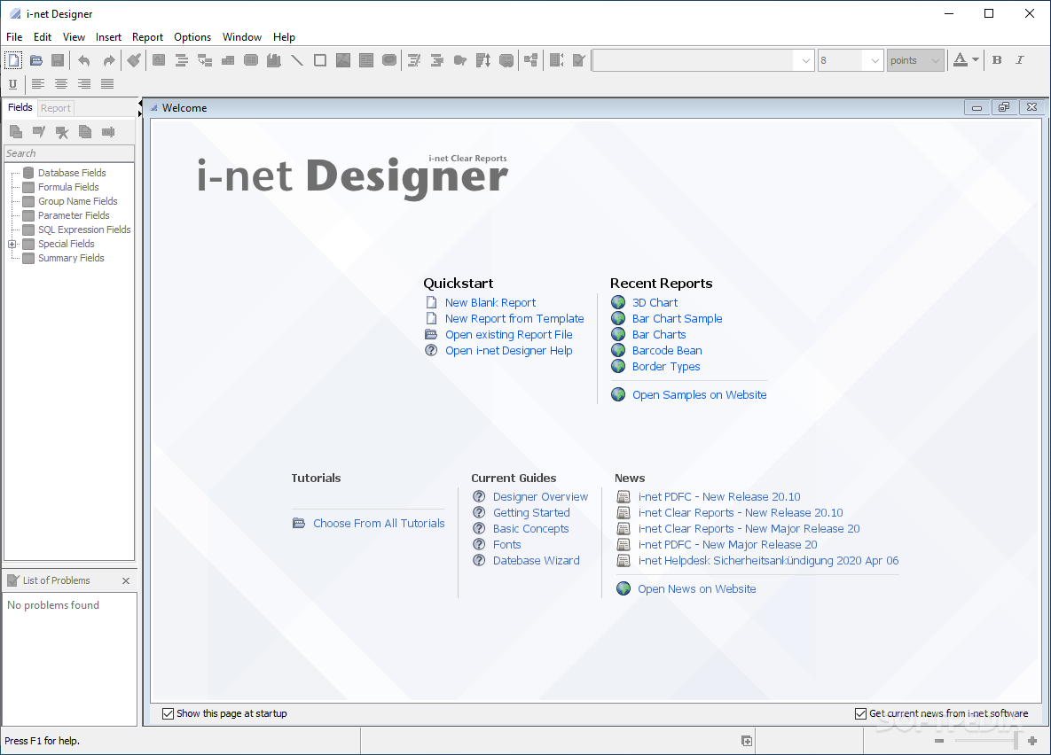
Task: Click the insert picture icon
Action: point(343,60)
